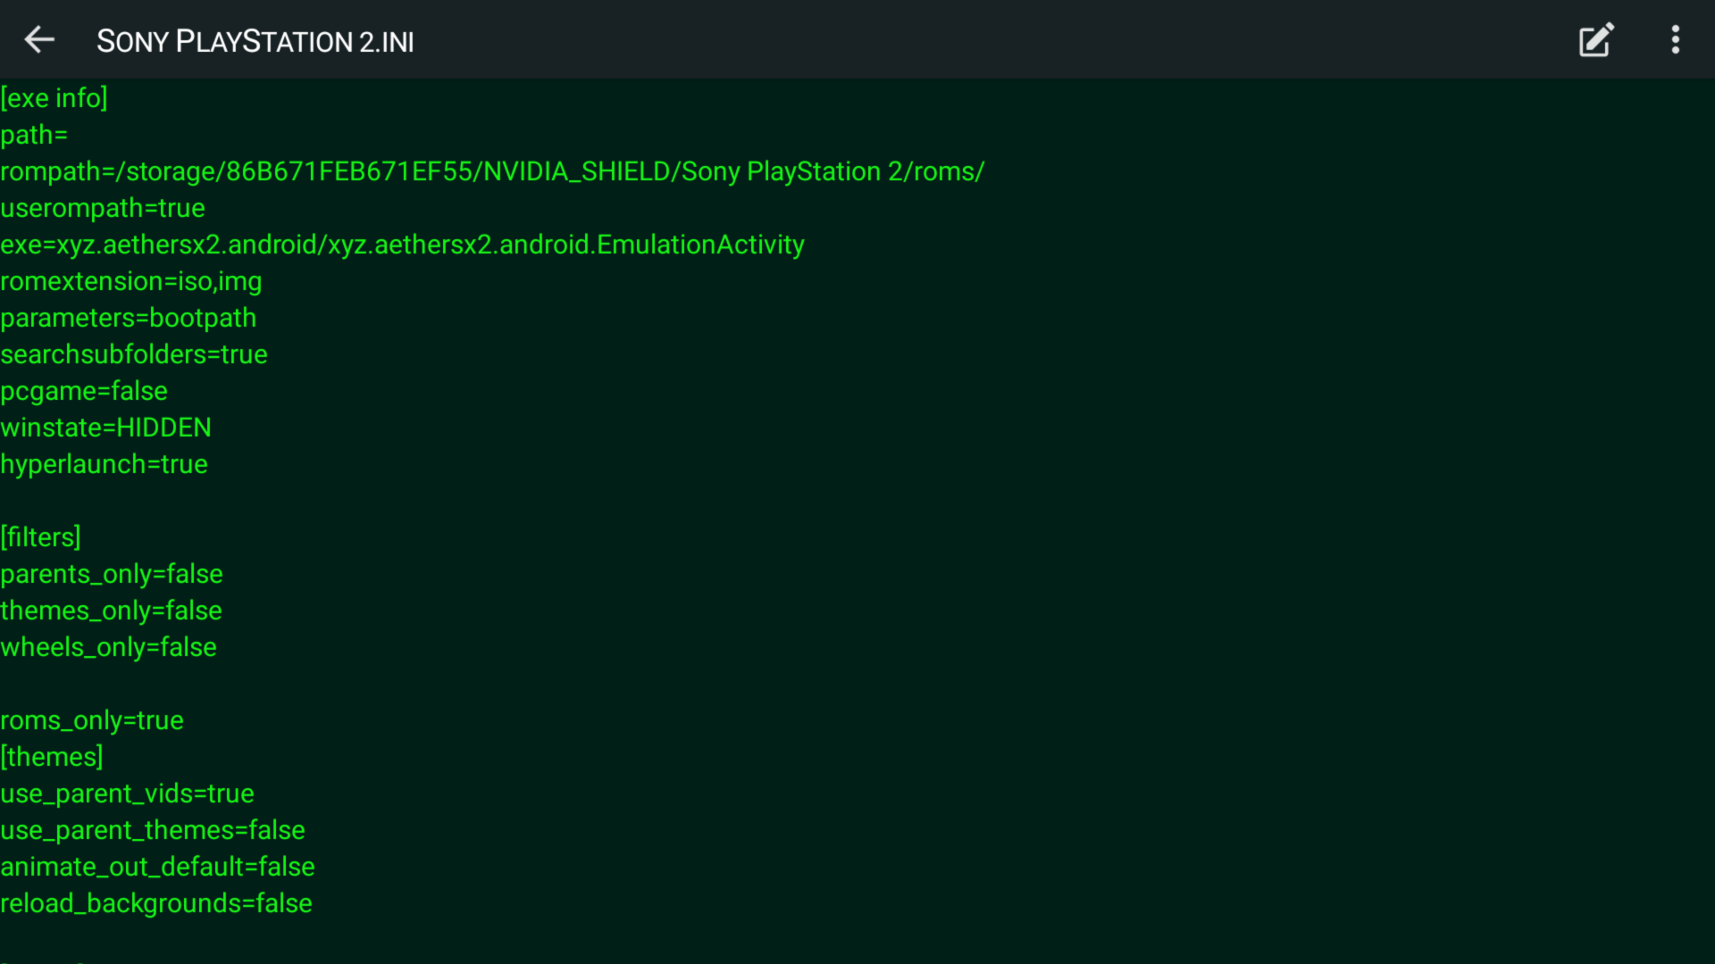This screenshot has height=964, width=1715.
Task: Select the hyperlaunch=true line
Action: point(104,464)
